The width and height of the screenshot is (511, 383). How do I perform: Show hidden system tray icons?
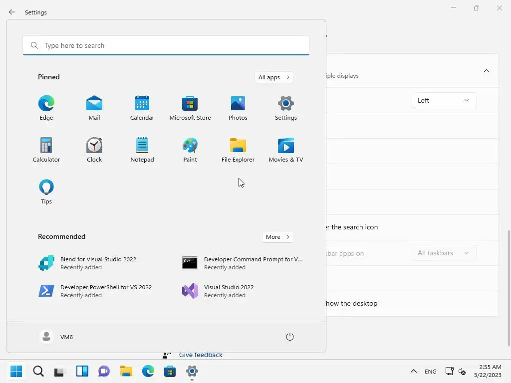[414, 371]
